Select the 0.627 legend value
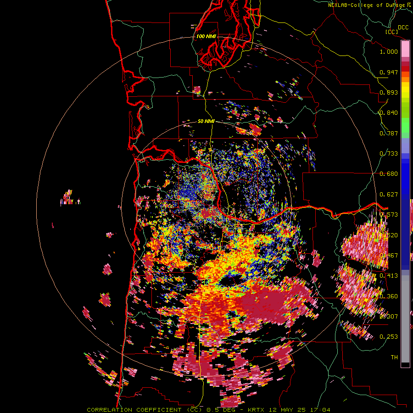The height and width of the screenshot is (413, 413). [x=389, y=195]
